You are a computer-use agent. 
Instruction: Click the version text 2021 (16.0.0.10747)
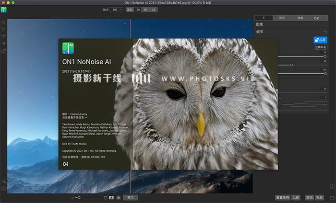[x=76, y=71]
